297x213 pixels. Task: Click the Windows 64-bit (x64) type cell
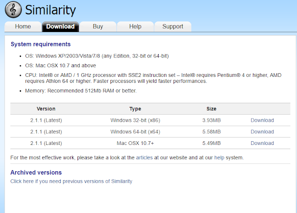point(135,132)
